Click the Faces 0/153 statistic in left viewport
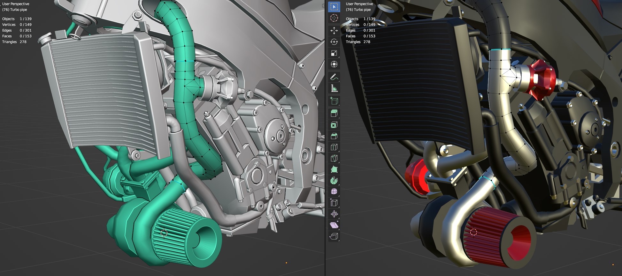The width and height of the screenshot is (622, 276). [17, 36]
